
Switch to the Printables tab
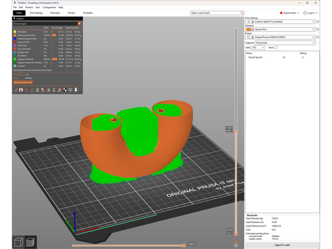pyautogui.click(x=88, y=13)
